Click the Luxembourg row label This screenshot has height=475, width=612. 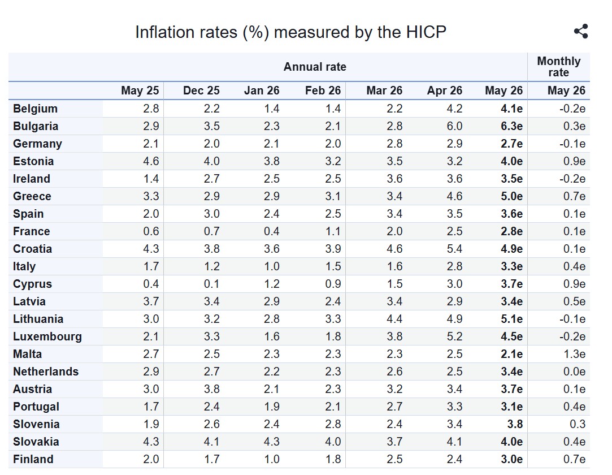point(47,336)
